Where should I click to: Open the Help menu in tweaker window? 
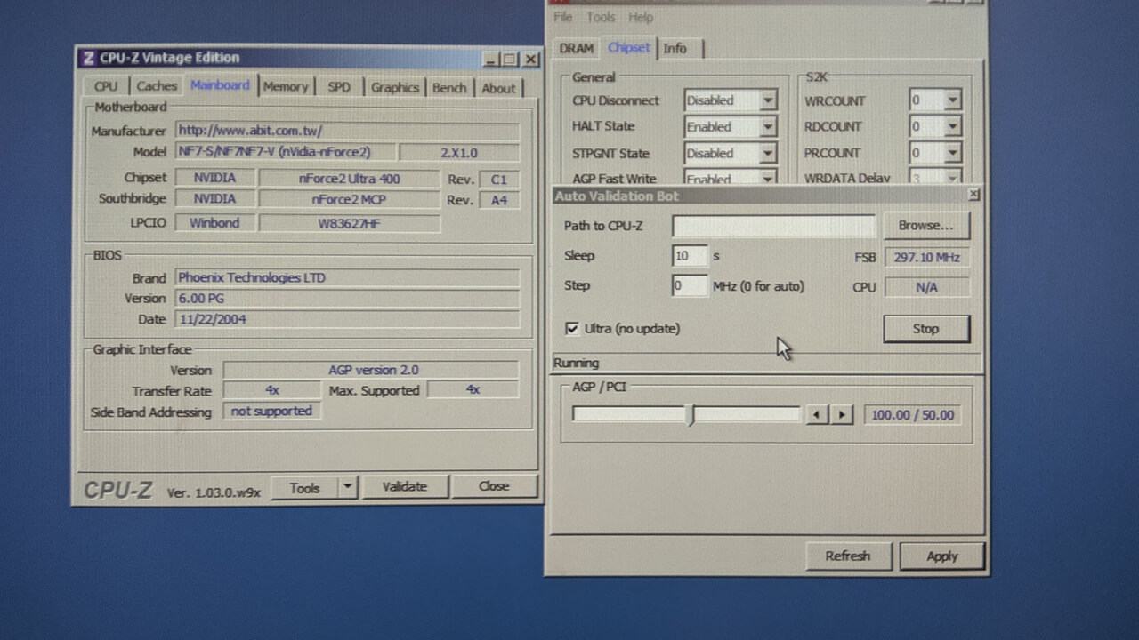click(x=641, y=17)
